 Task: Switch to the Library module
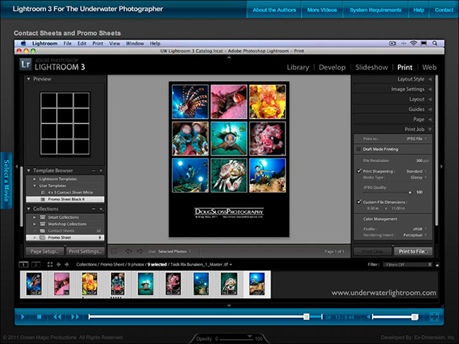coord(297,67)
